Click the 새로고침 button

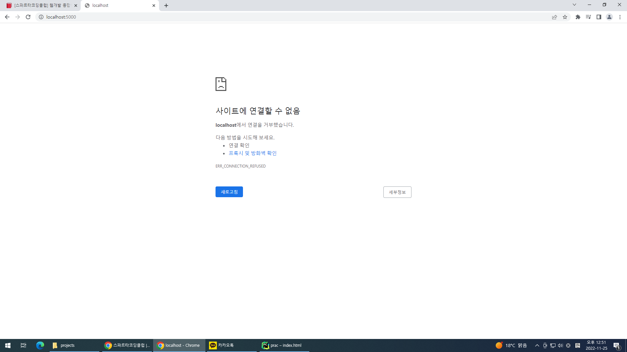pos(229,192)
